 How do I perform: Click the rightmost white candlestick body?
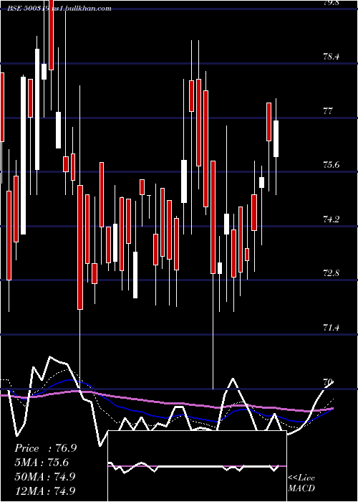pyautogui.click(x=276, y=139)
